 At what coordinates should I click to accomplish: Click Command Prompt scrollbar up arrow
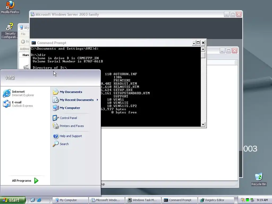(x=203, y=49)
